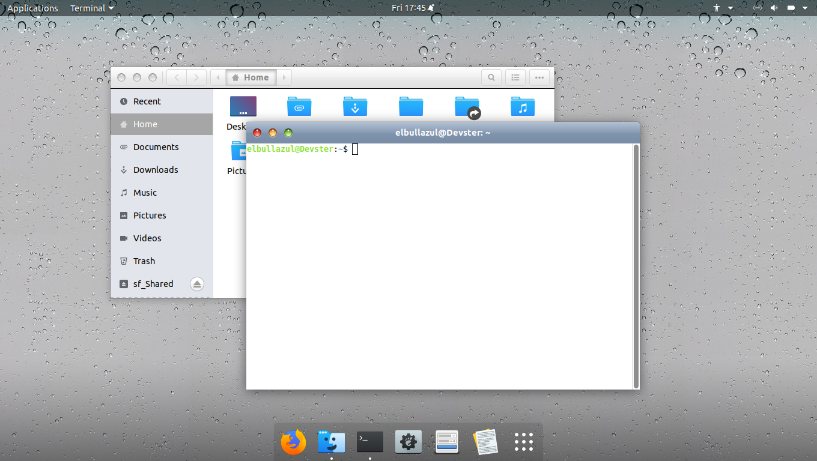Screen dimensions: 817x461
Task: Click the battery icon in top bar
Action: [x=791, y=8]
